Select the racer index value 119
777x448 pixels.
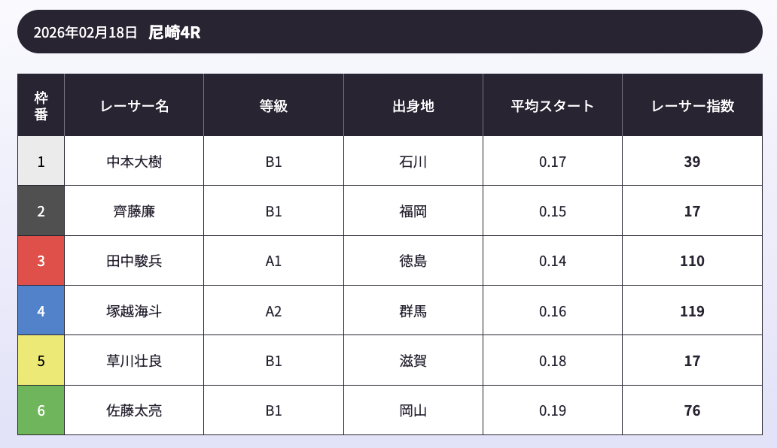(692, 310)
